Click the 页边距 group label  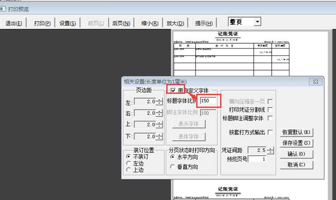click(x=144, y=90)
